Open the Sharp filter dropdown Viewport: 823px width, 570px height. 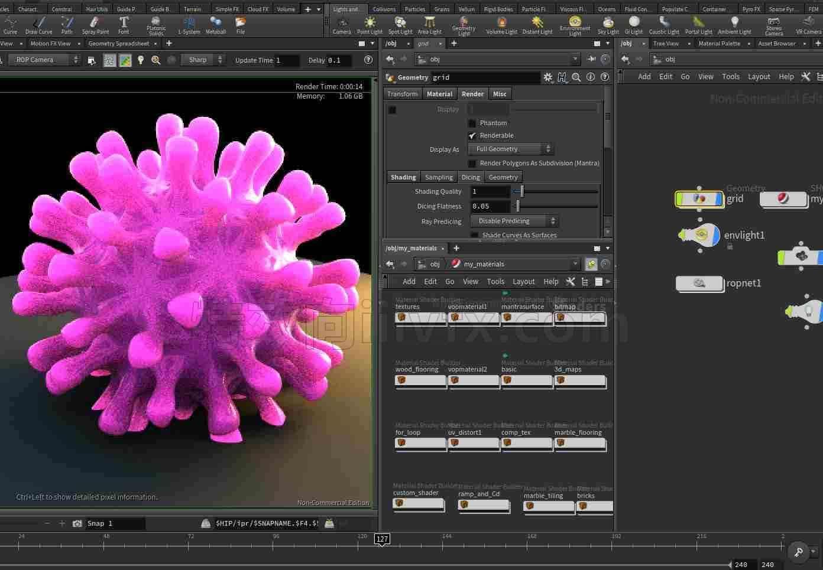202,60
